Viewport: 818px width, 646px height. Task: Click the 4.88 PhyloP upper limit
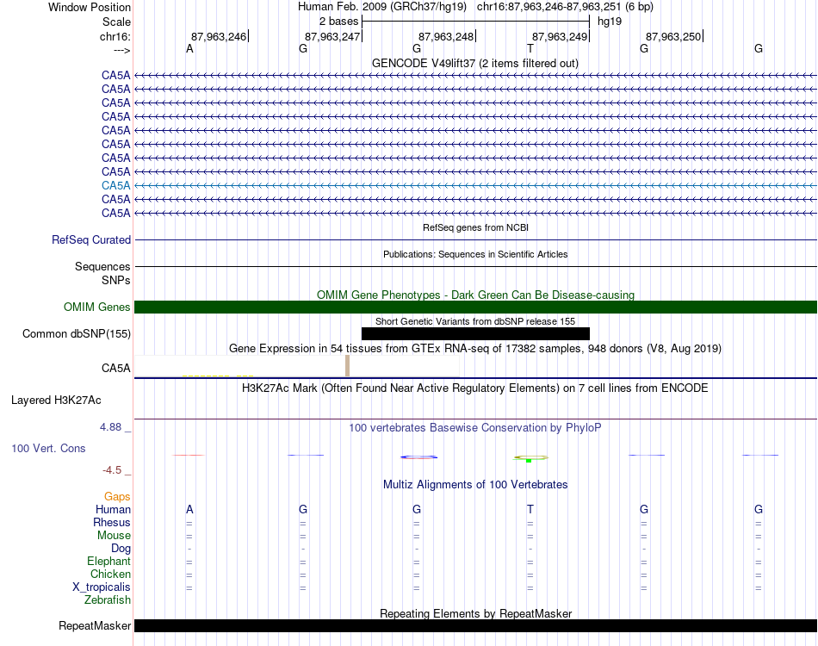[x=110, y=427]
